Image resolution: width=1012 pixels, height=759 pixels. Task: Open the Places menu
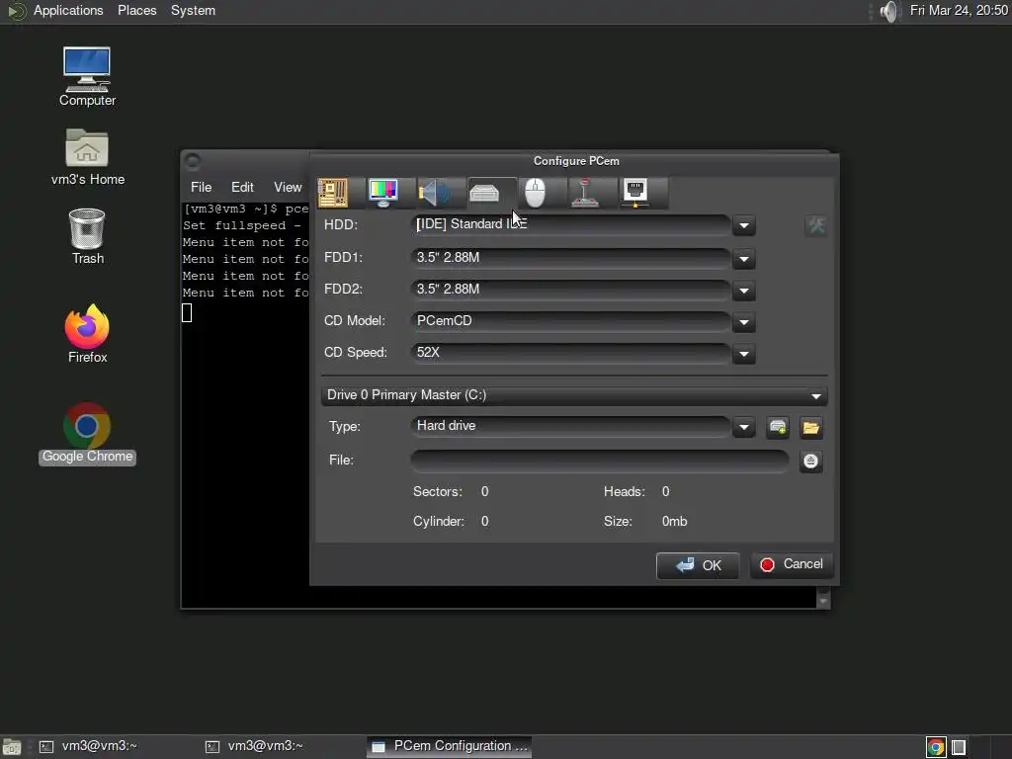coord(136,10)
